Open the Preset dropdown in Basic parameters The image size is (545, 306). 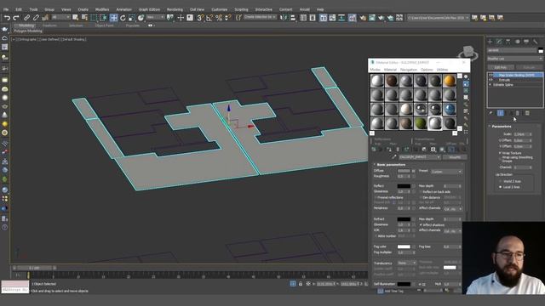click(x=446, y=172)
